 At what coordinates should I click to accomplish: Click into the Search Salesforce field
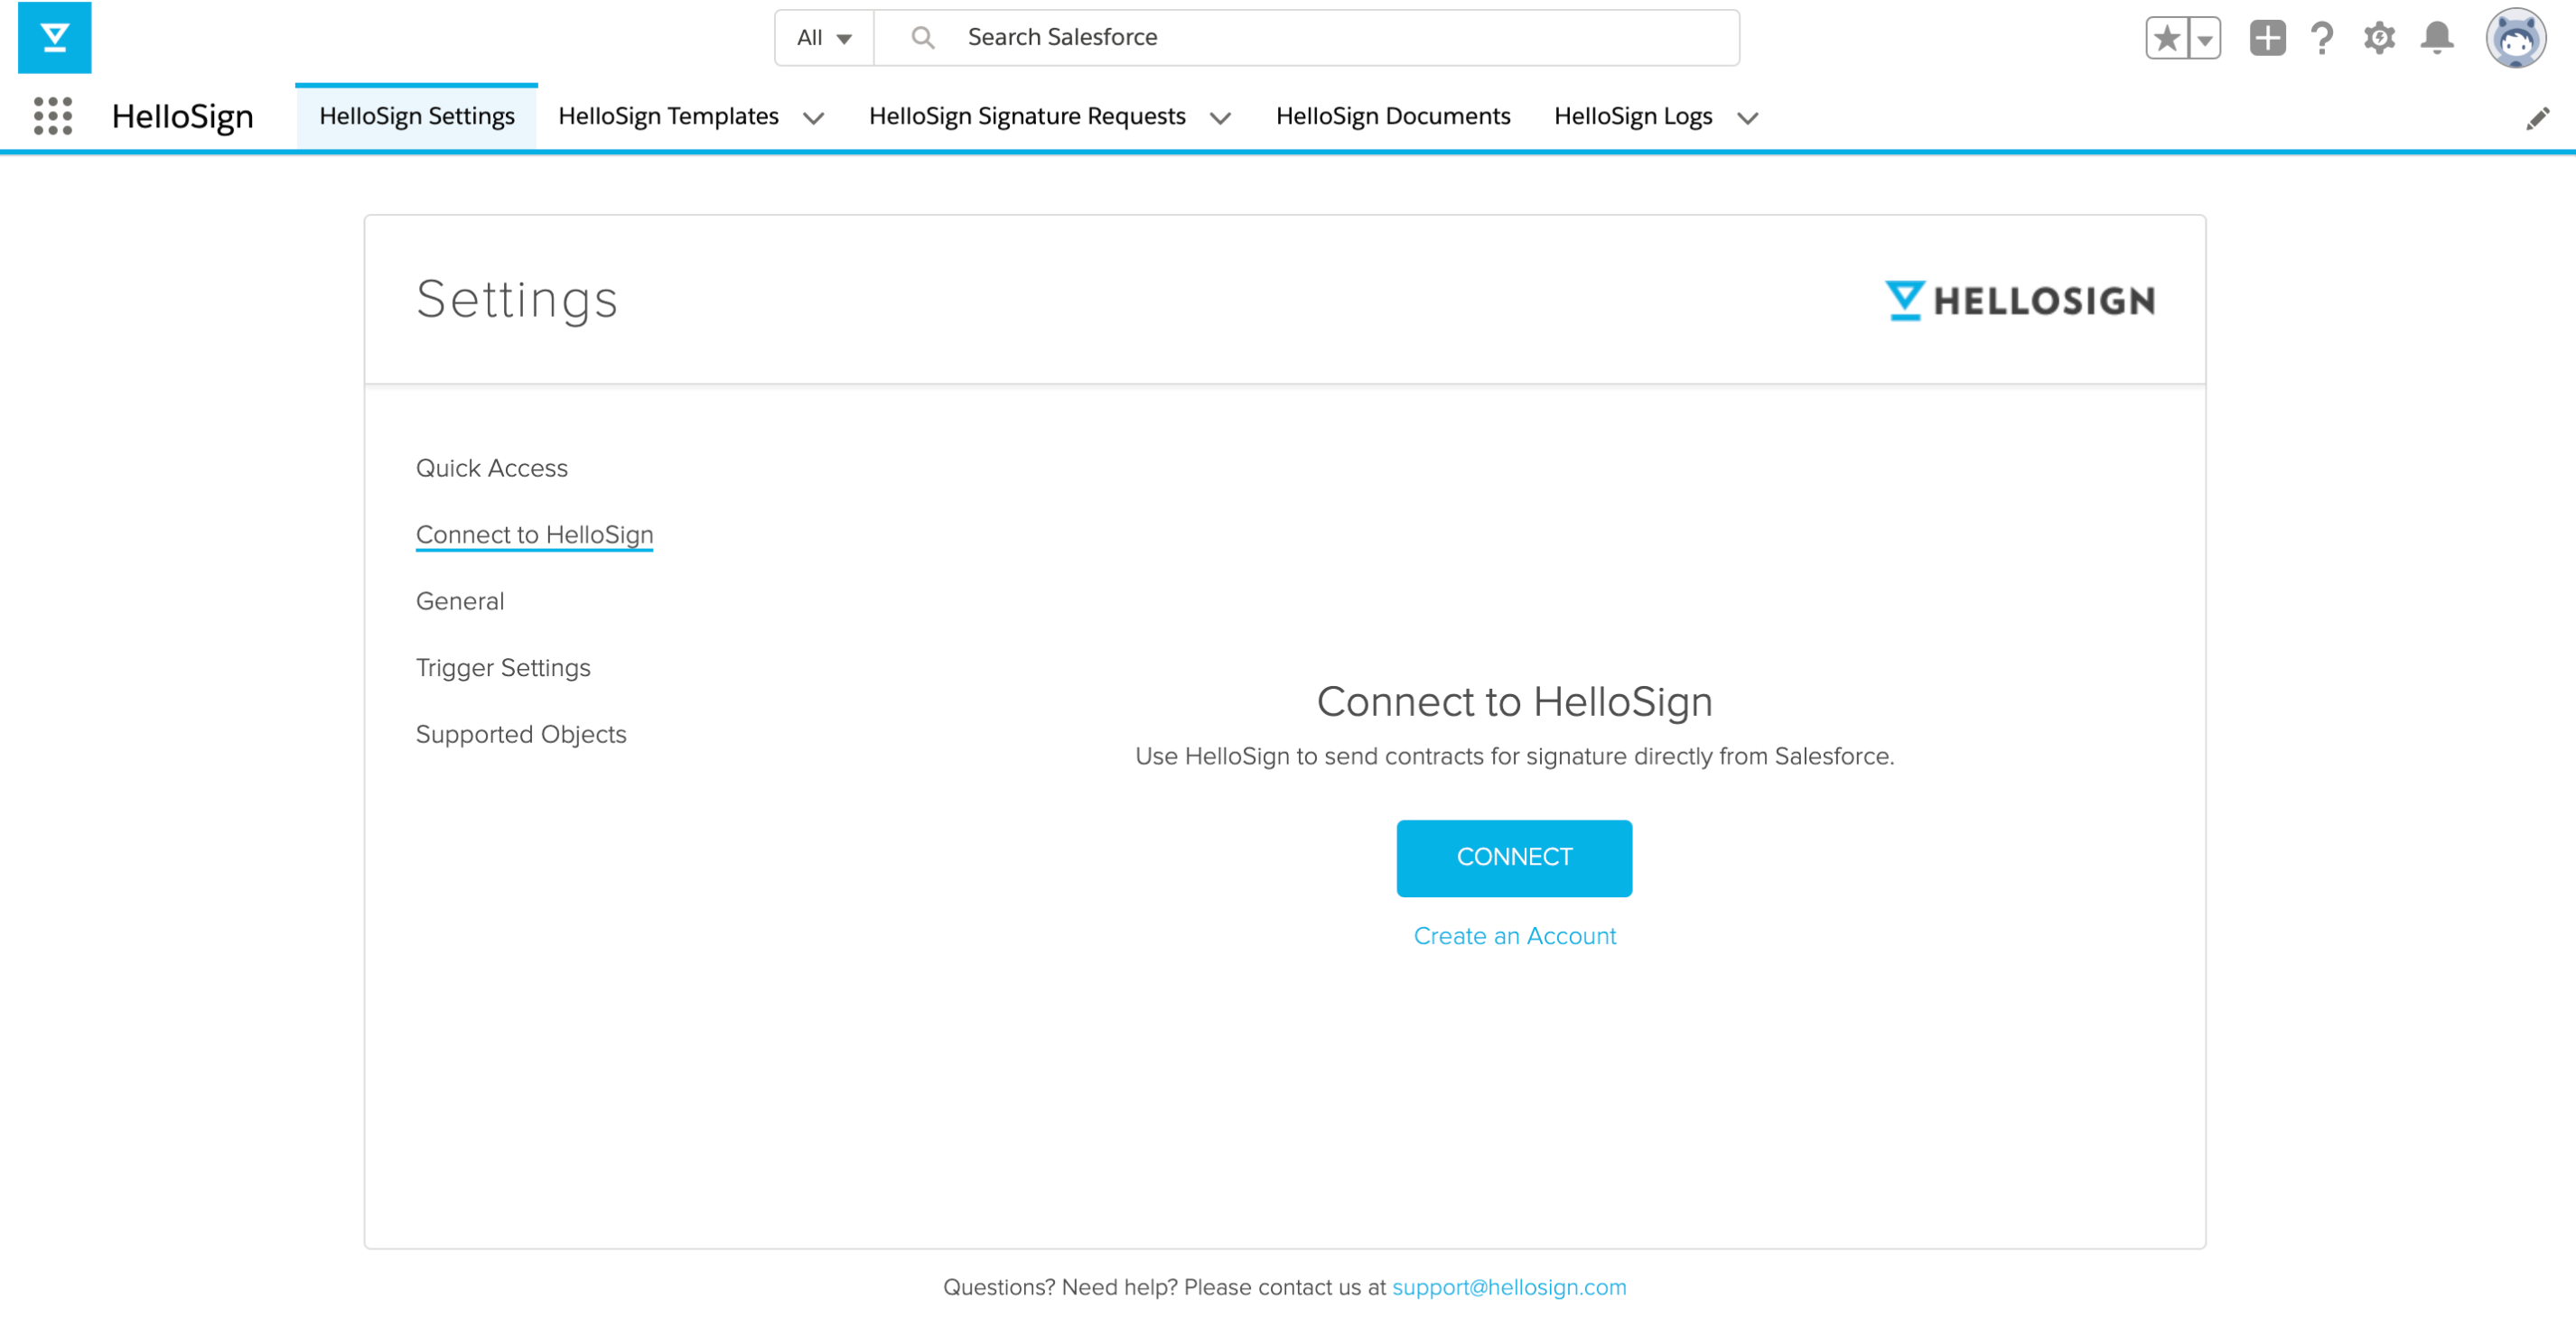tap(1307, 38)
